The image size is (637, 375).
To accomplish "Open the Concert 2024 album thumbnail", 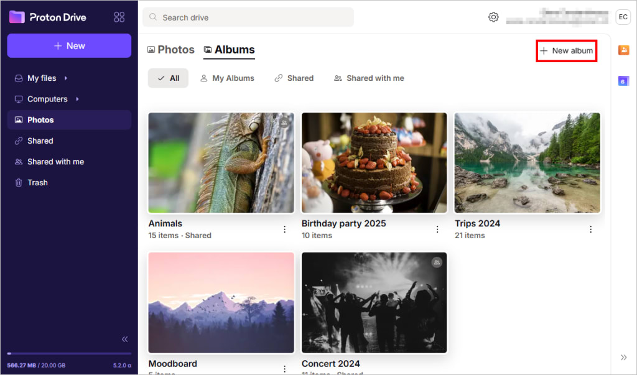I will pyautogui.click(x=374, y=303).
